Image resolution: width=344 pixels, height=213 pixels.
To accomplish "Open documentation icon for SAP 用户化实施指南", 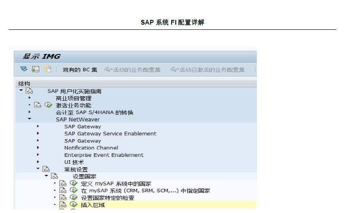I will pyautogui.click(x=29, y=91).
